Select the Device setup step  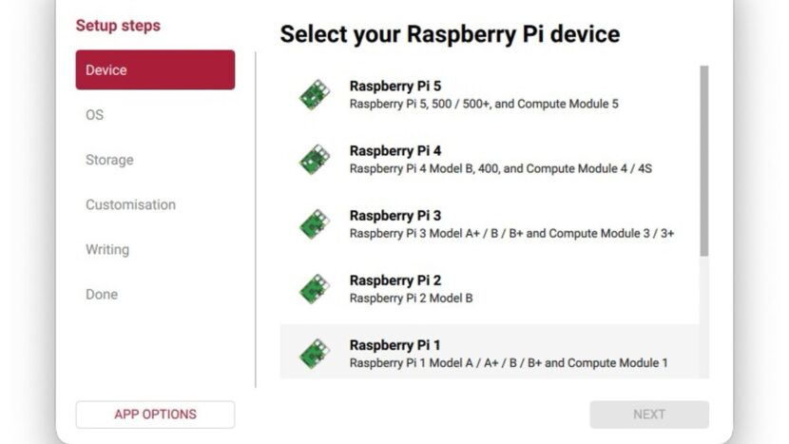click(x=155, y=70)
